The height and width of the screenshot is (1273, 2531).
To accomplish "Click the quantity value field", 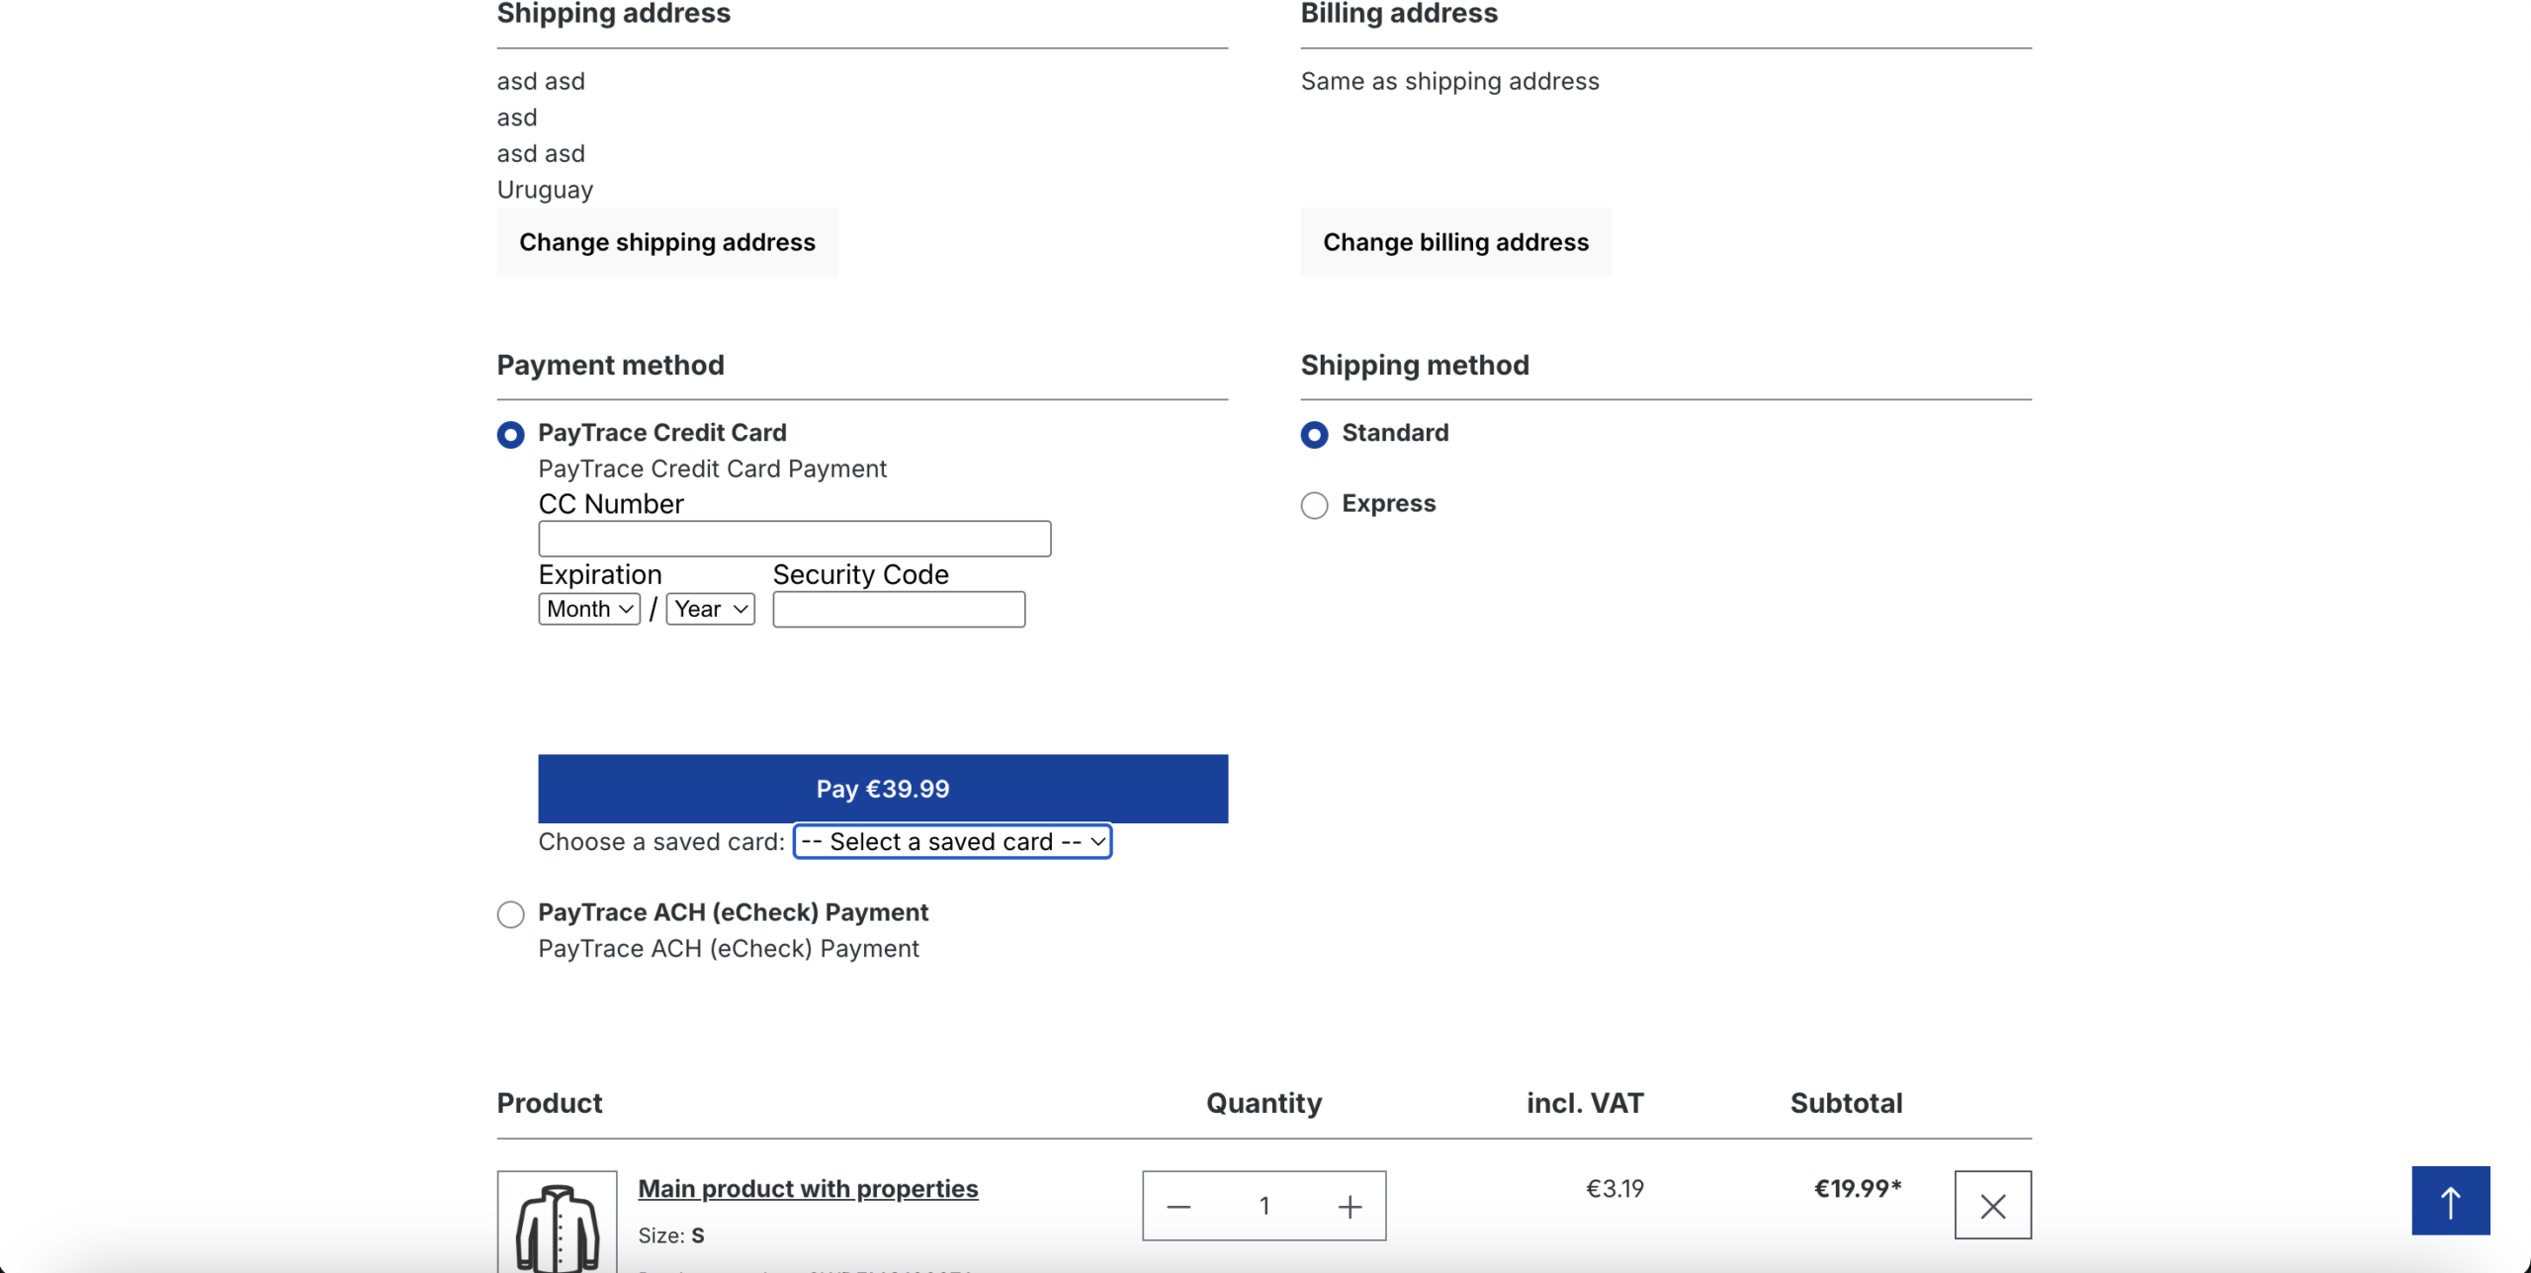I will [1264, 1206].
